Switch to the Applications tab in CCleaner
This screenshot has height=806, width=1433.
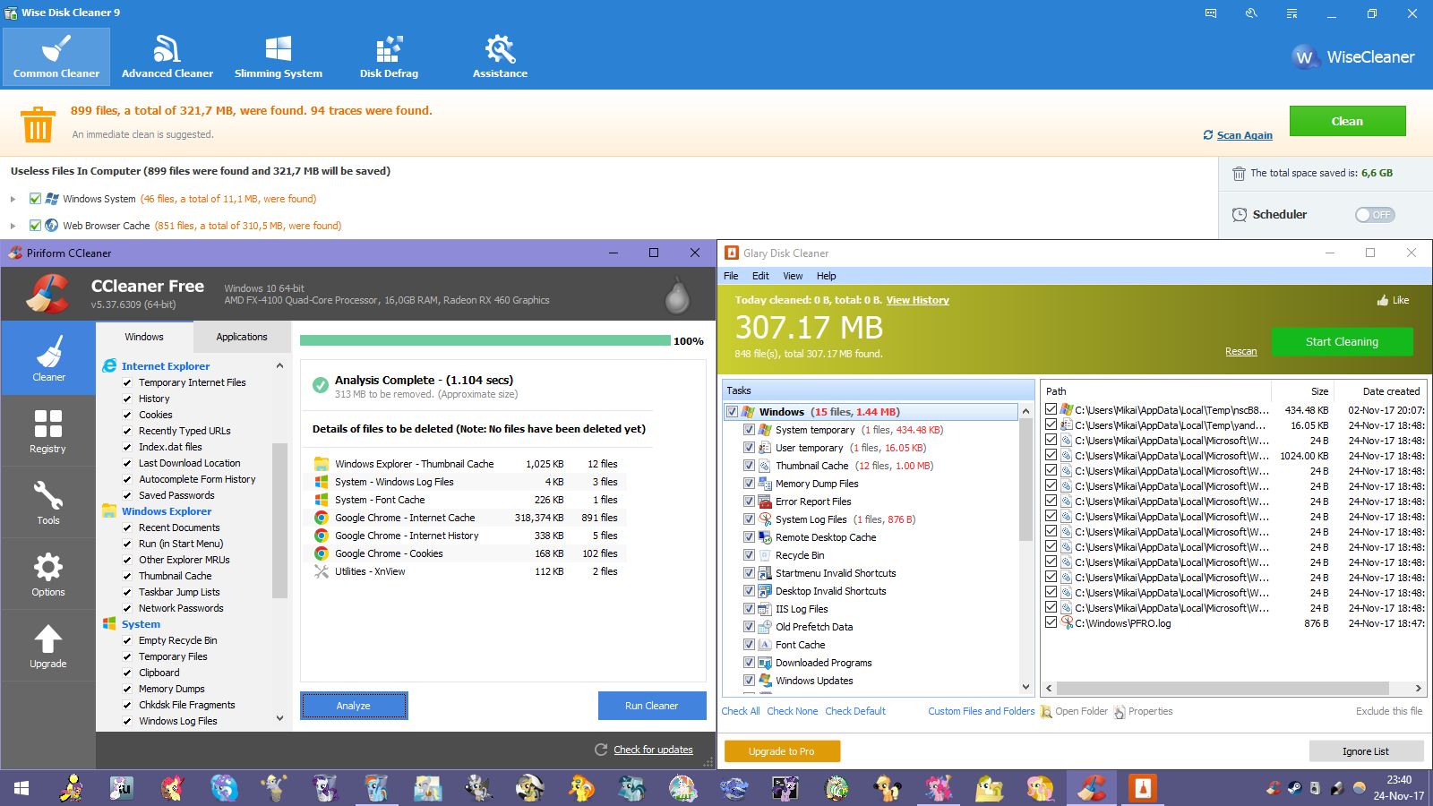[x=241, y=337]
